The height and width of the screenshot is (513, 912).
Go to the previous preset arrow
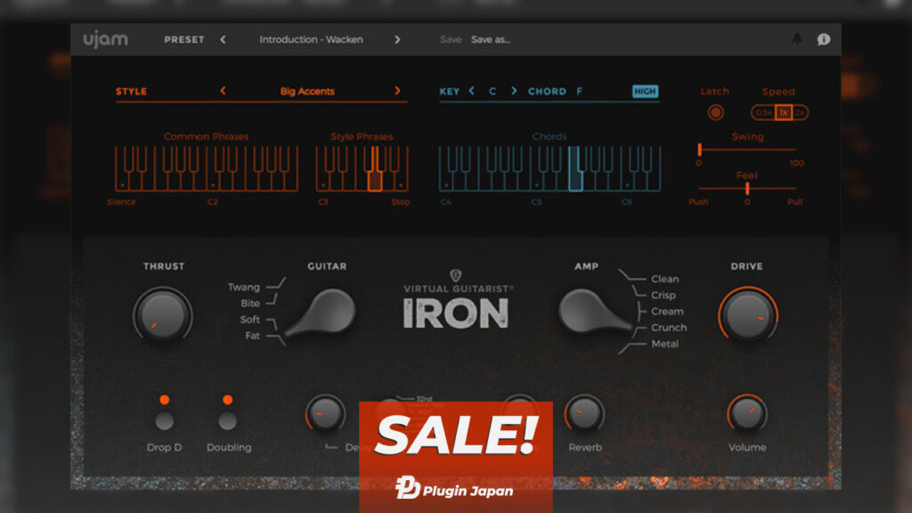[223, 39]
